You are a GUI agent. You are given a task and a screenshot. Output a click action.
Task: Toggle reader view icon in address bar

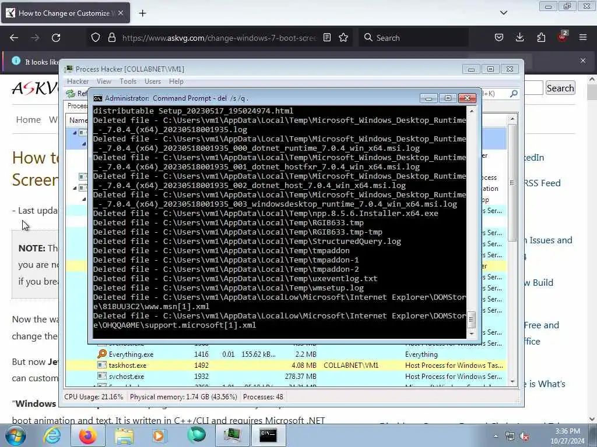click(x=326, y=38)
